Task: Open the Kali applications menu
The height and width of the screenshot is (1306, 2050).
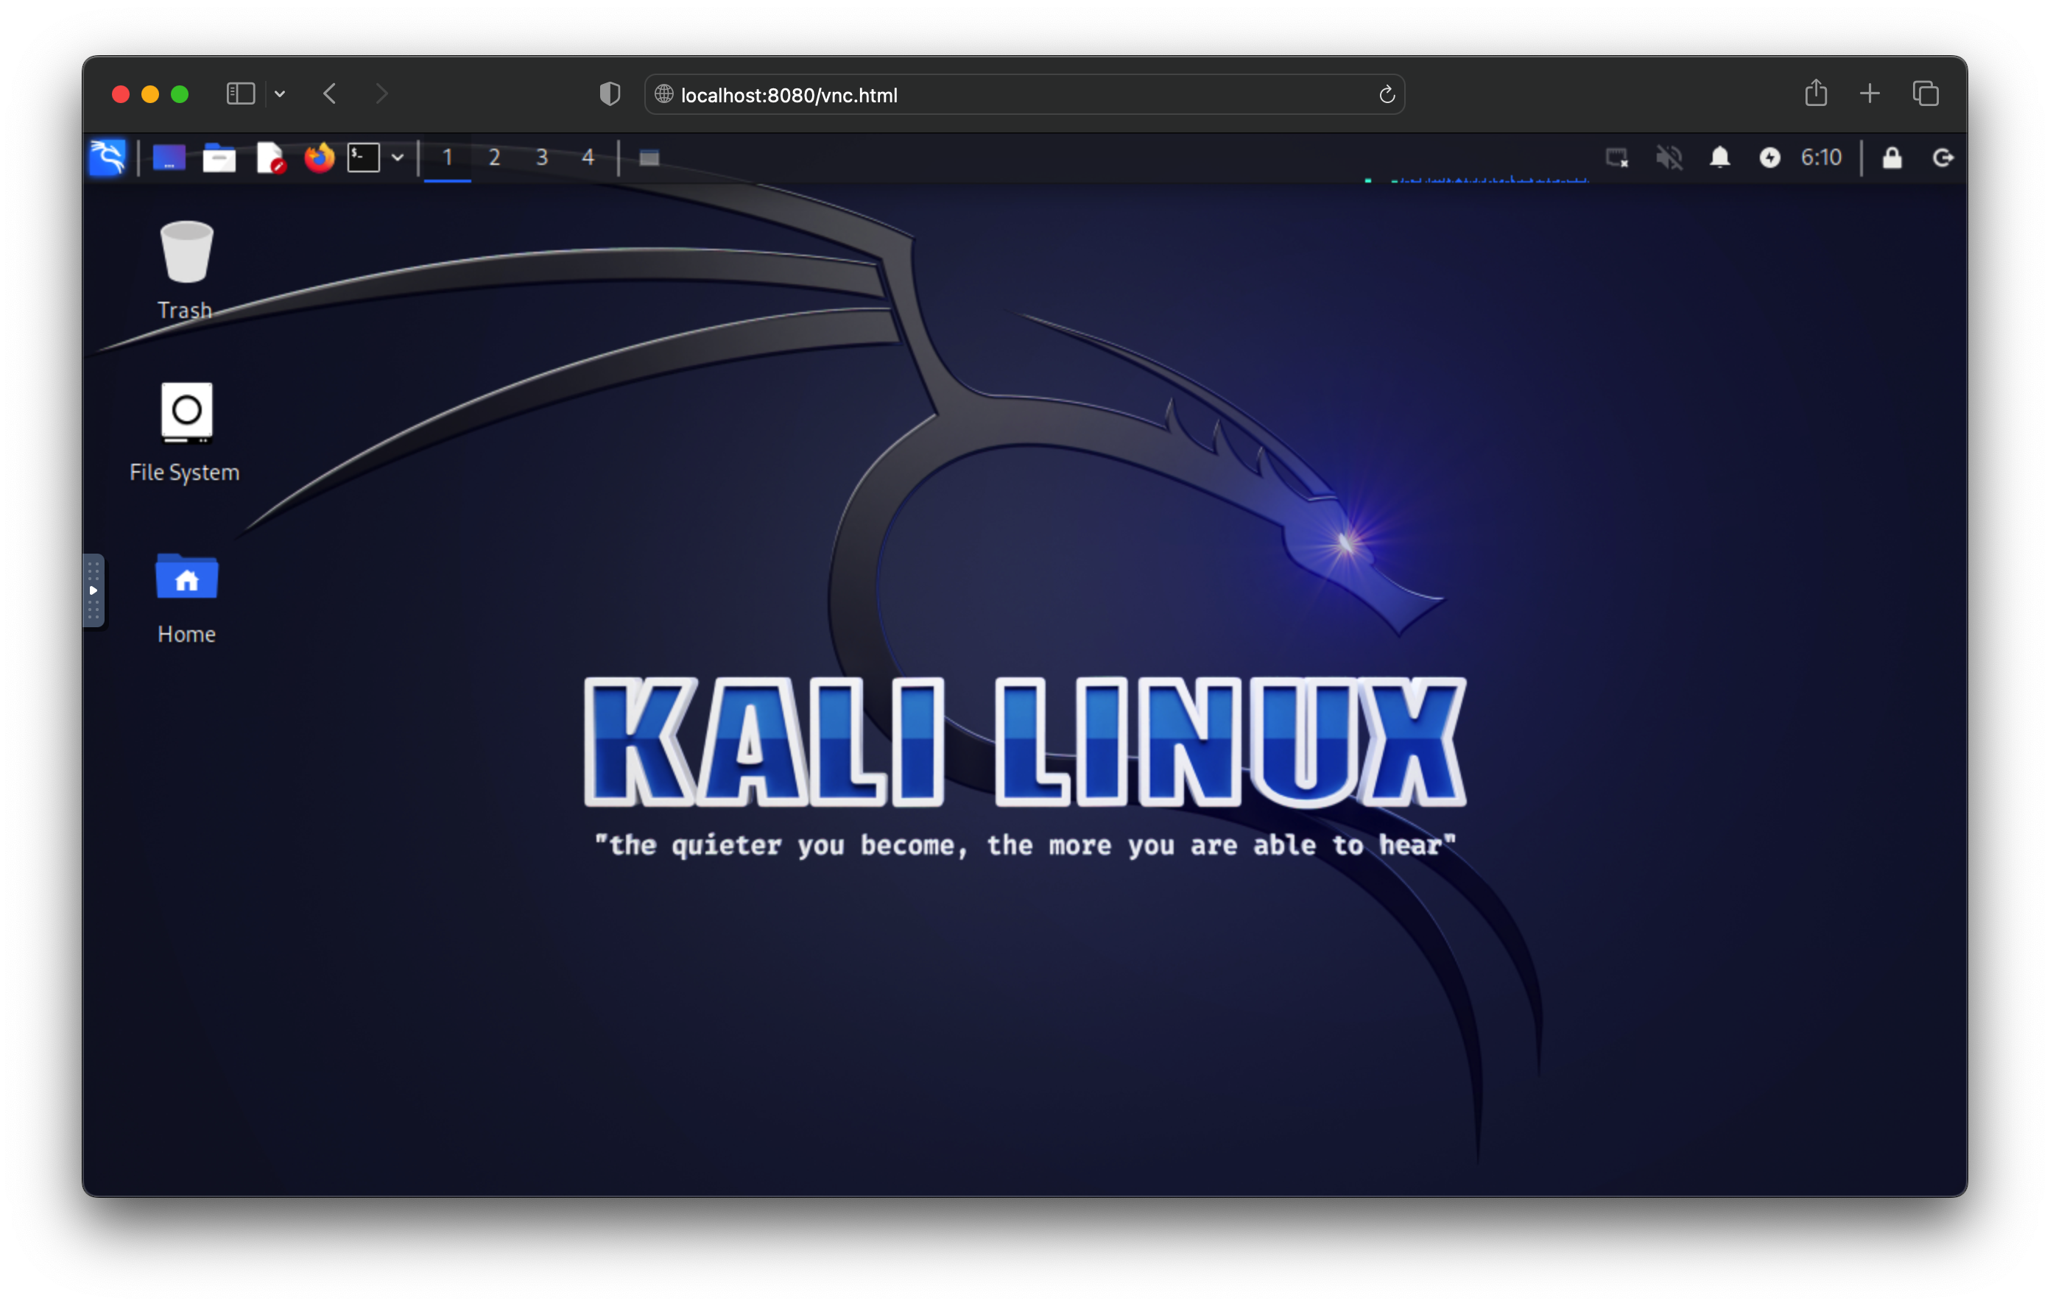Action: (x=108, y=158)
